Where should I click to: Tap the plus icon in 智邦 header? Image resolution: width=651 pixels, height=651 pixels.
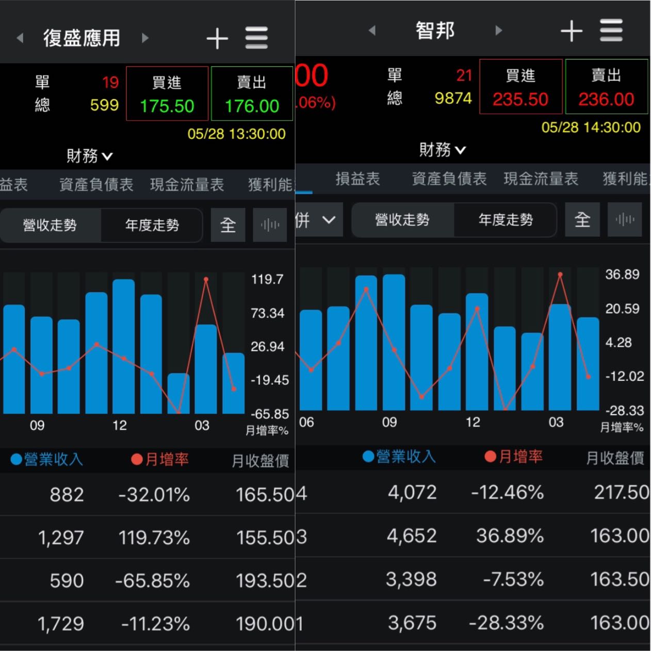571,31
